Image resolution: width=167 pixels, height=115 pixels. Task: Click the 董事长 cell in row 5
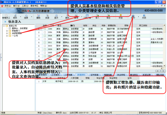click(x=94, y=42)
